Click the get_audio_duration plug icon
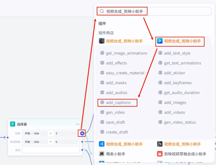The image size is (216, 165). pyautogui.click(x=160, y=92)
